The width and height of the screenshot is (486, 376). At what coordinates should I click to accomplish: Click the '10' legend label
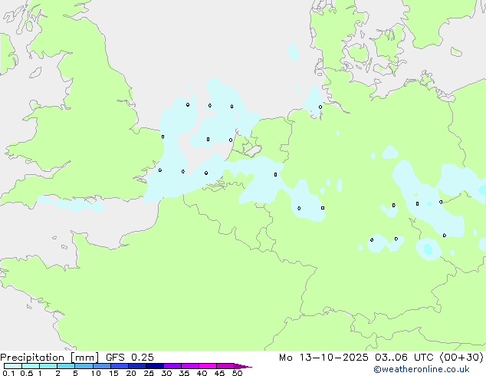[96, 373]
